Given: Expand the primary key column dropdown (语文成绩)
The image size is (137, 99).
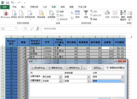Looking at the screenshot, I should (61, 77).
